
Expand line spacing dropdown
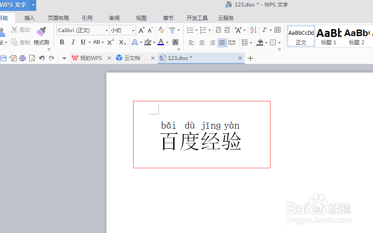tap(251, 43)
